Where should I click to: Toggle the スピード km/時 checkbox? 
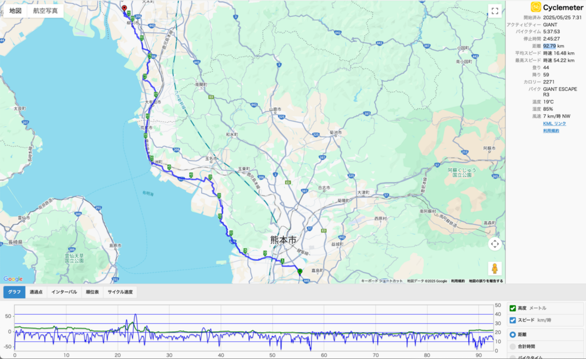pos(512,320)
